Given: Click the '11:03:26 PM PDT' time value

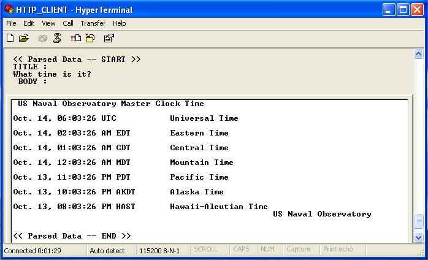Looking at the screenshot, I should 94,177.
